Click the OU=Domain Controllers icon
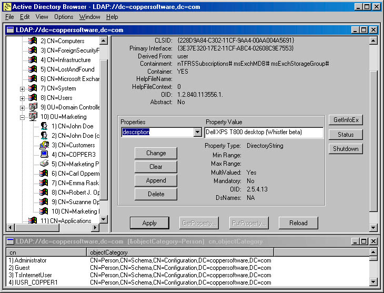 coord(33,107)
